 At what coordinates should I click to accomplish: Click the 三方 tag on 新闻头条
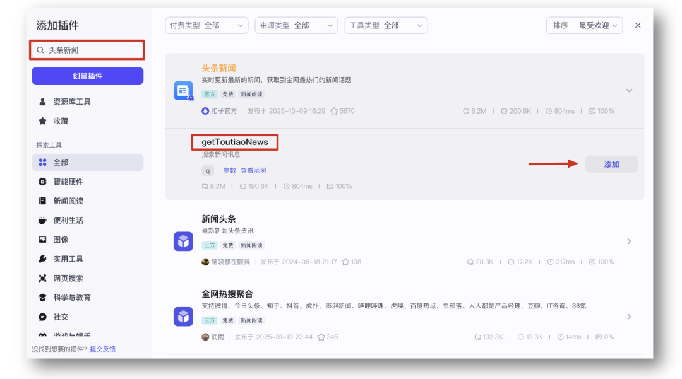(210, 245)
